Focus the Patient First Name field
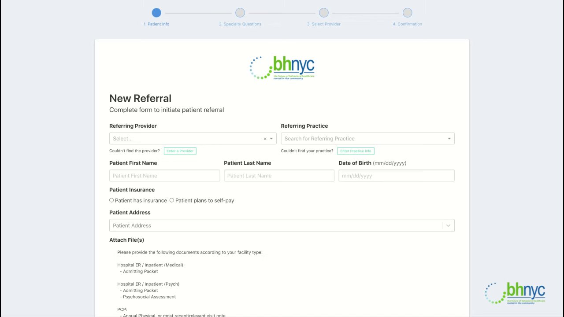 [164, 176]
